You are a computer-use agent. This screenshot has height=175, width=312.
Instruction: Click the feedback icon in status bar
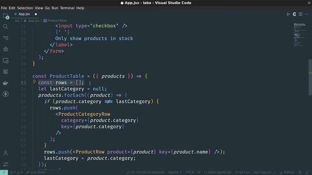pyautogui.click(x=300, y=173)
